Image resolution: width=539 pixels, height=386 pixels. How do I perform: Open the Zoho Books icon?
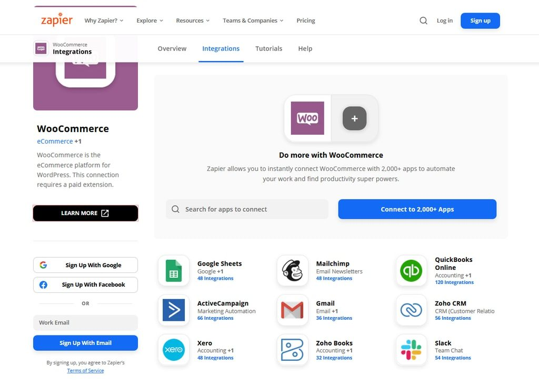point(293,350)
